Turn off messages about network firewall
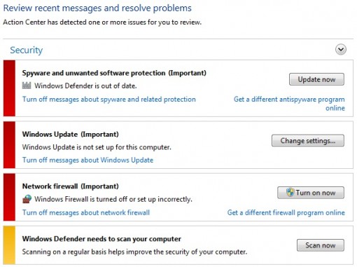Screen dimensions: 357x267 [86, 212]
